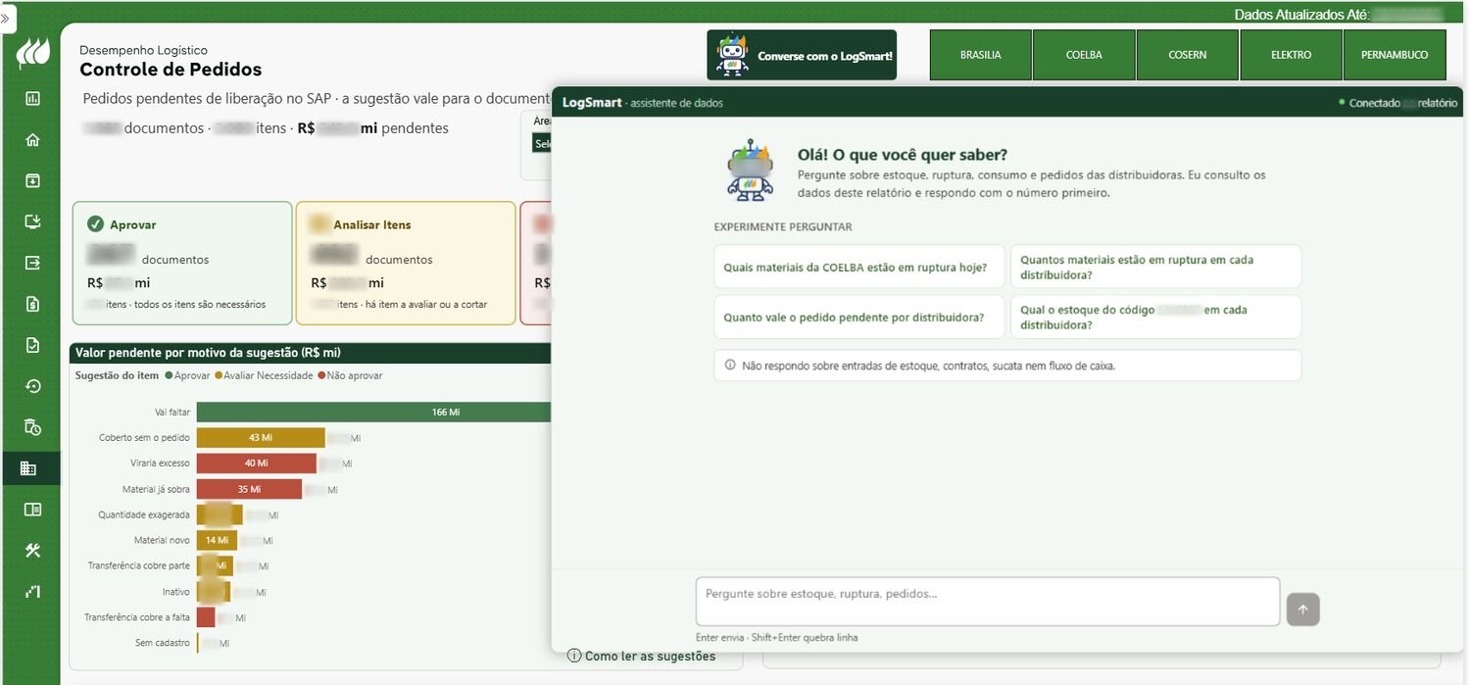This screenshot has height=685, width=1470.
Task: Open the 'Converse com o LogSmart!' chat button
Action: pyautogui.click(x=802, y=55)
